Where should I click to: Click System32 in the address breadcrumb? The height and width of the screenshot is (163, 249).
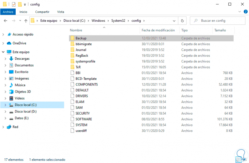click(118, 21)
